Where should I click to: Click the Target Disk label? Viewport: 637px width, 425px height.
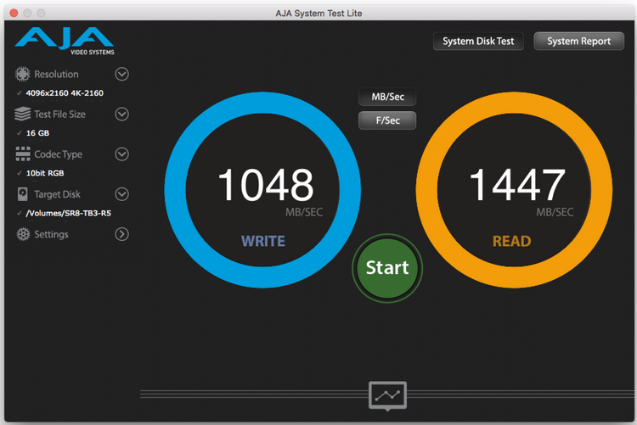click(x=57, y=194)
